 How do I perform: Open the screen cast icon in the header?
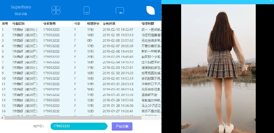point(120,10)
